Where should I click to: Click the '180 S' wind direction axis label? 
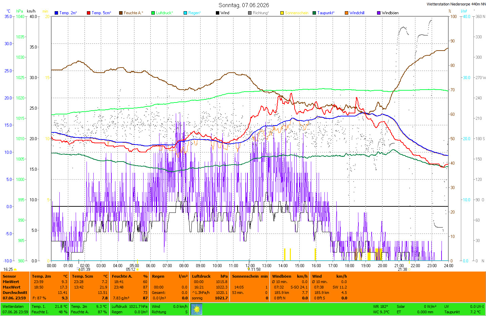click(x=480, y=139)
